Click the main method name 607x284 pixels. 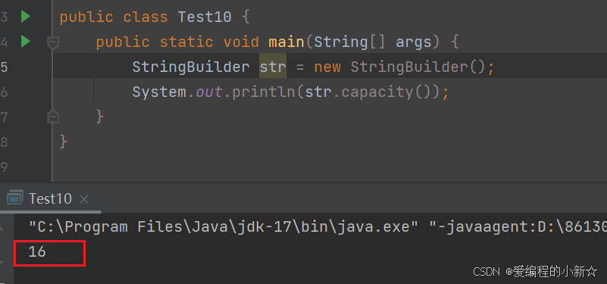[x=286, y=42]
